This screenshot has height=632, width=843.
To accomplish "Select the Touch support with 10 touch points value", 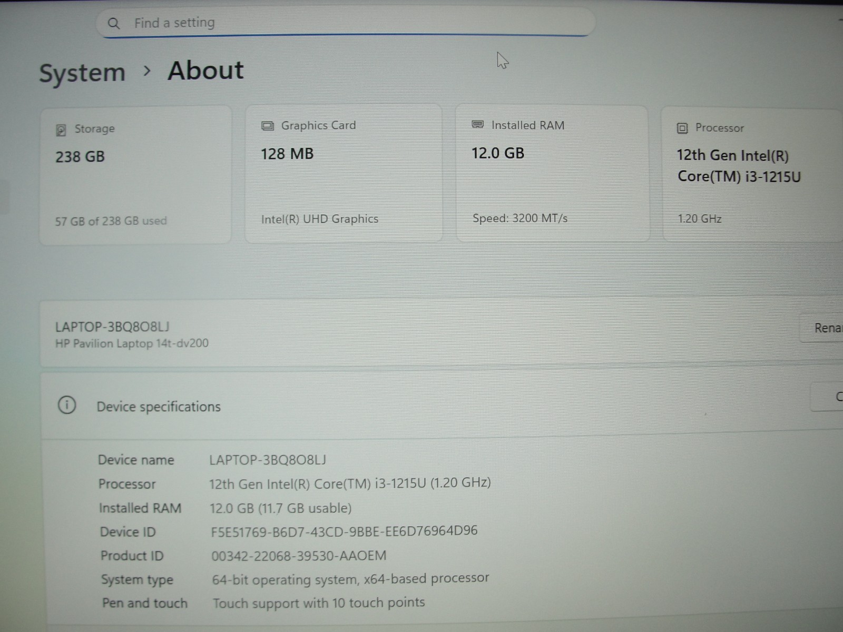I will pyautogui.click(x=319, y=603).
